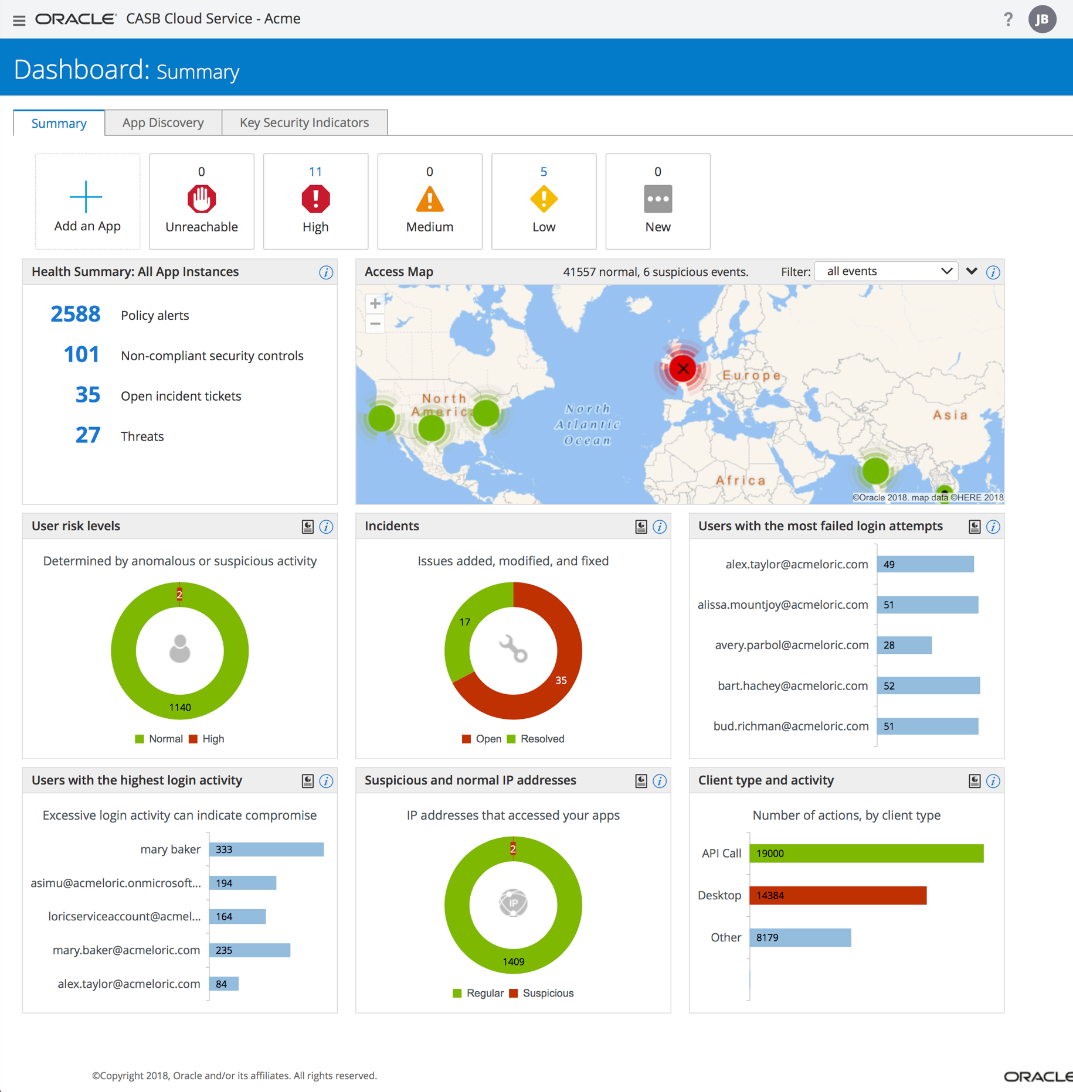Open the 27 Threats link
1073x1092 pixels.
click(x=87, y=435)
